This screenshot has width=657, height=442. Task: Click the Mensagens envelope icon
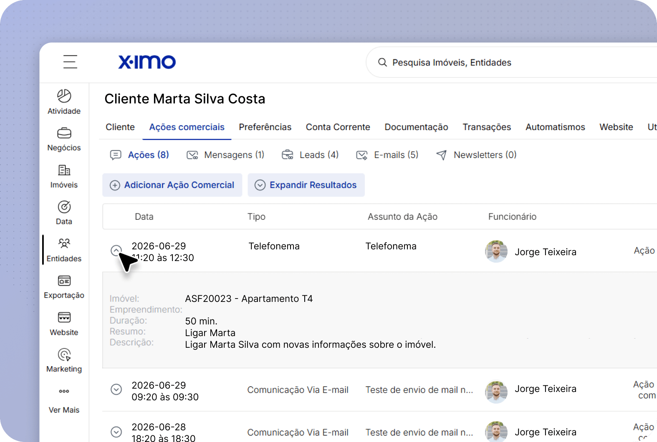tap(192, 155)
